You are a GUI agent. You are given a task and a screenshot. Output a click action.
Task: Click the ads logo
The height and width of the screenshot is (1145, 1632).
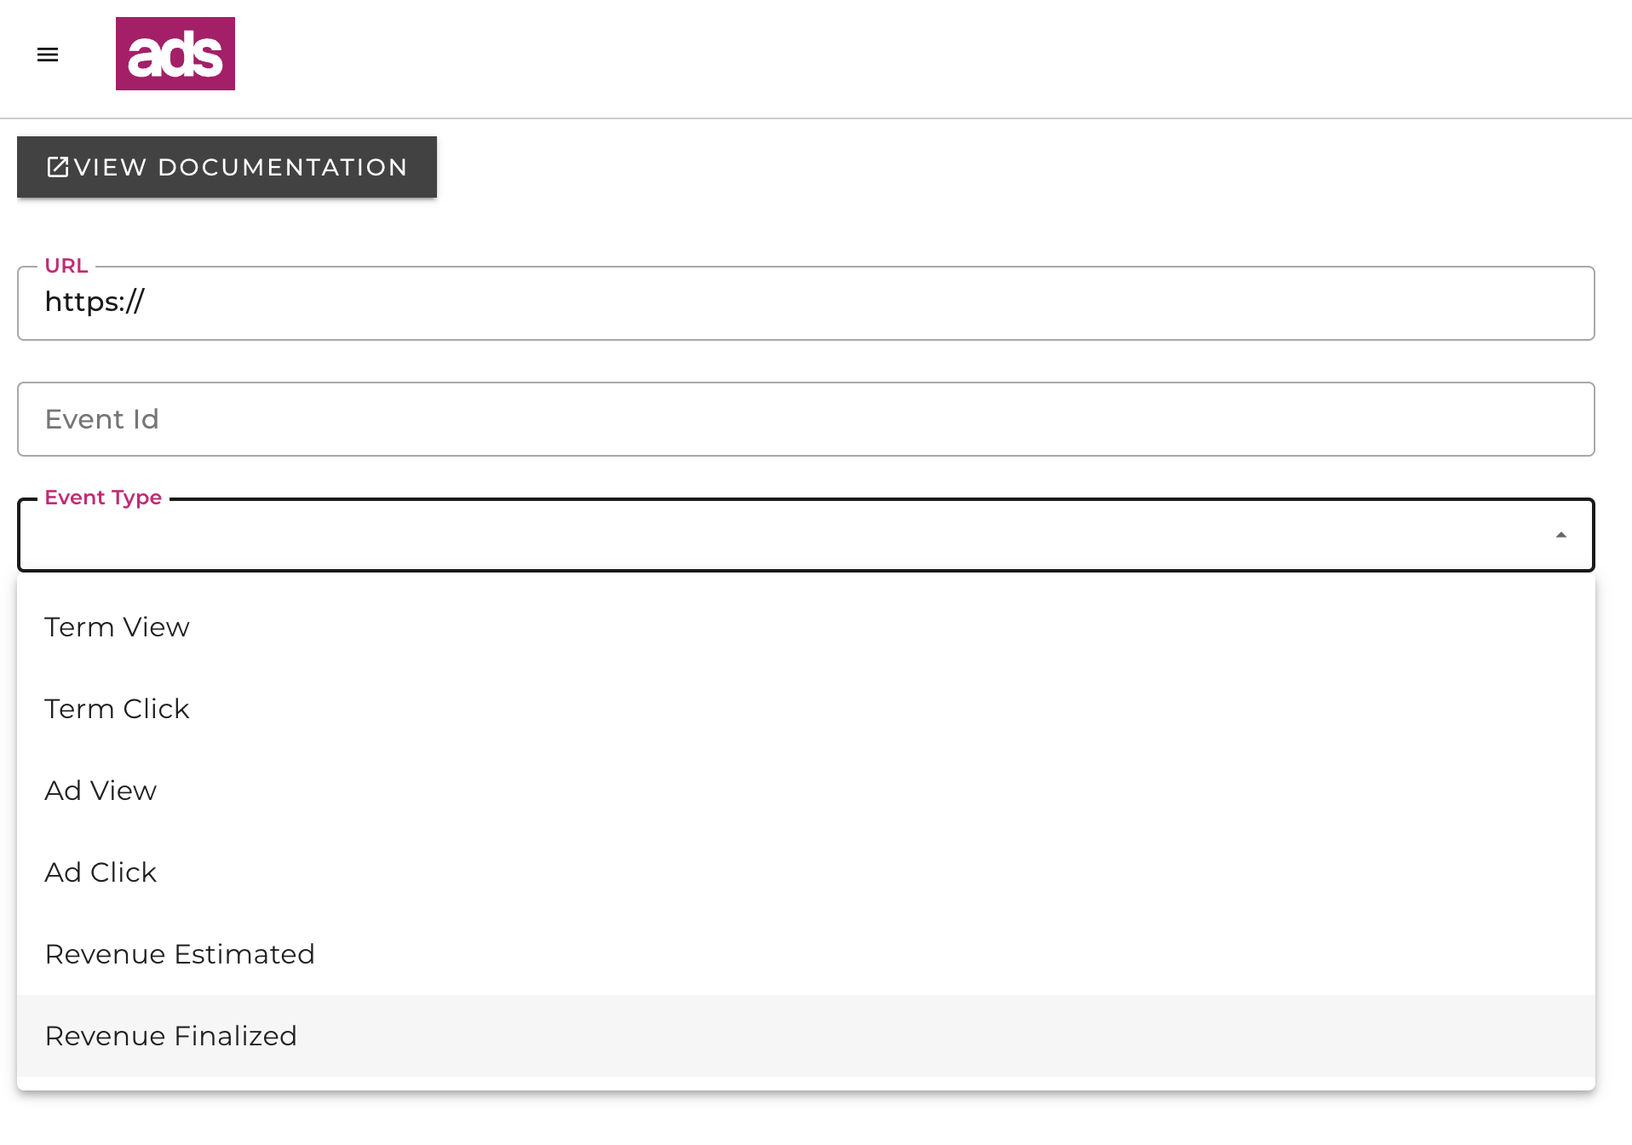(x=175, y=54)
